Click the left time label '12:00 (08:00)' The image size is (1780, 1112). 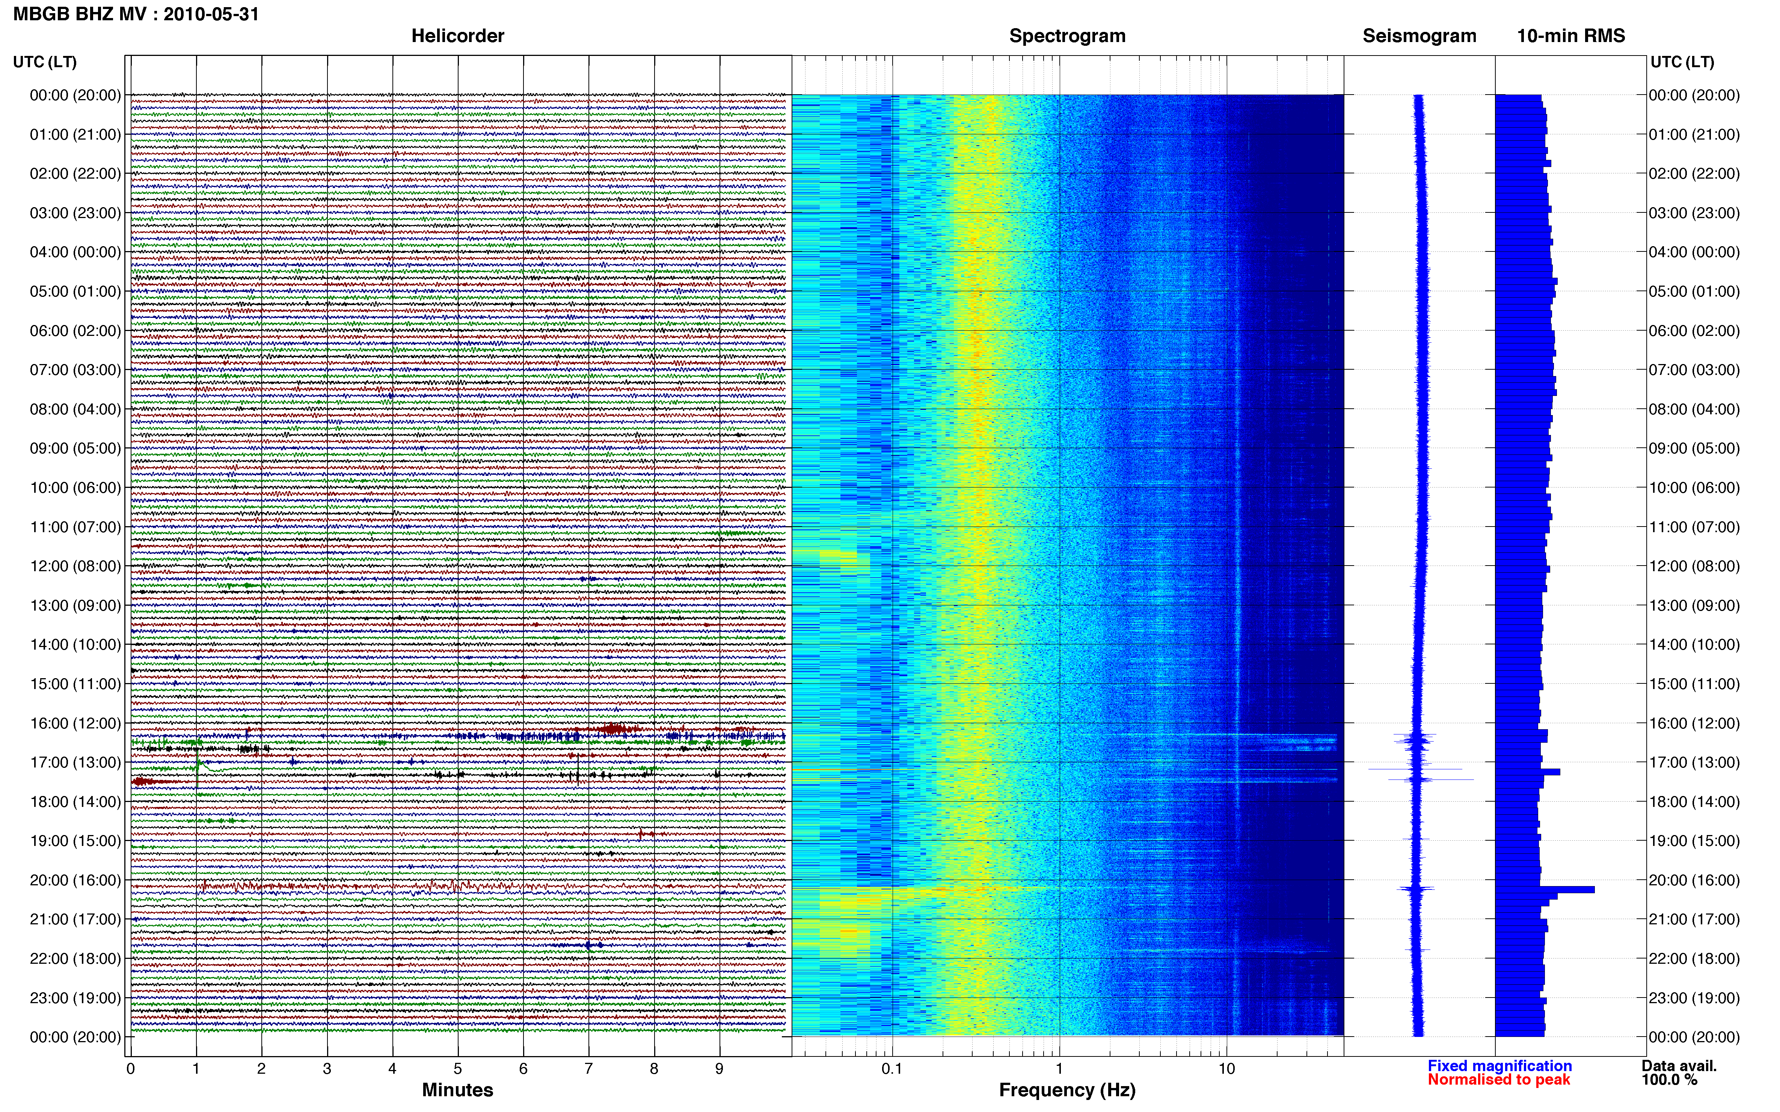tap(75, 566)
